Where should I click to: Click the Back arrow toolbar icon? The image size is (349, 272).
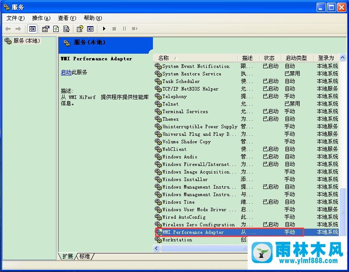click(x=8, y=29)
